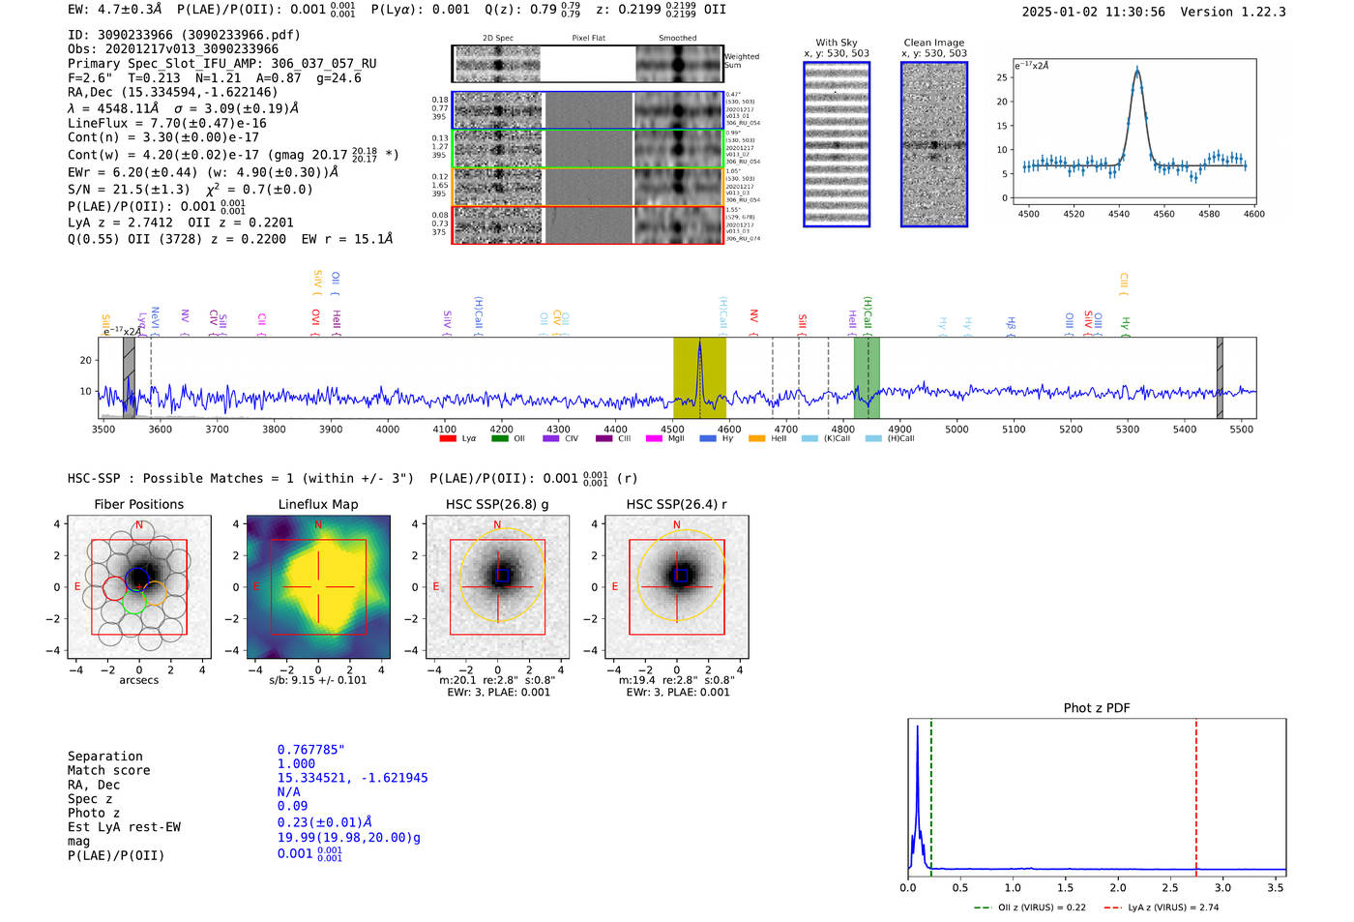The width and height of the screenshot is (1354, 922).
Task: Click the S/N = 21.5 line
Action: (x=191, y=190)
